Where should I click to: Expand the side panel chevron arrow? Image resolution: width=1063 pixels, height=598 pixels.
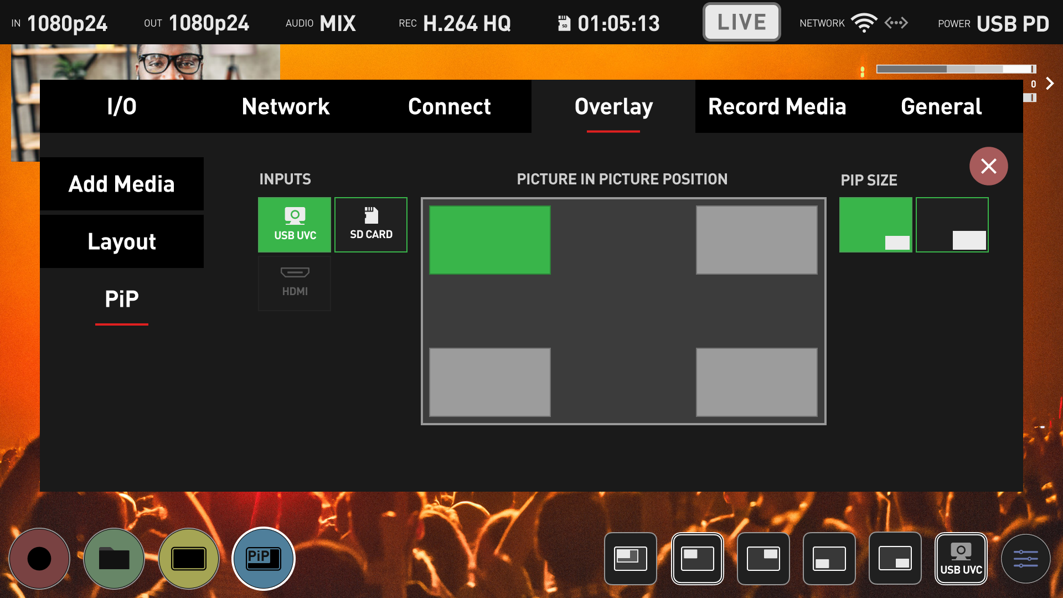coord(1050,84)
